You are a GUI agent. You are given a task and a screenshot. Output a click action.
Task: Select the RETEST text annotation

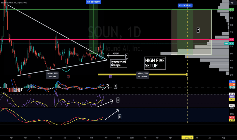[116, 53]
